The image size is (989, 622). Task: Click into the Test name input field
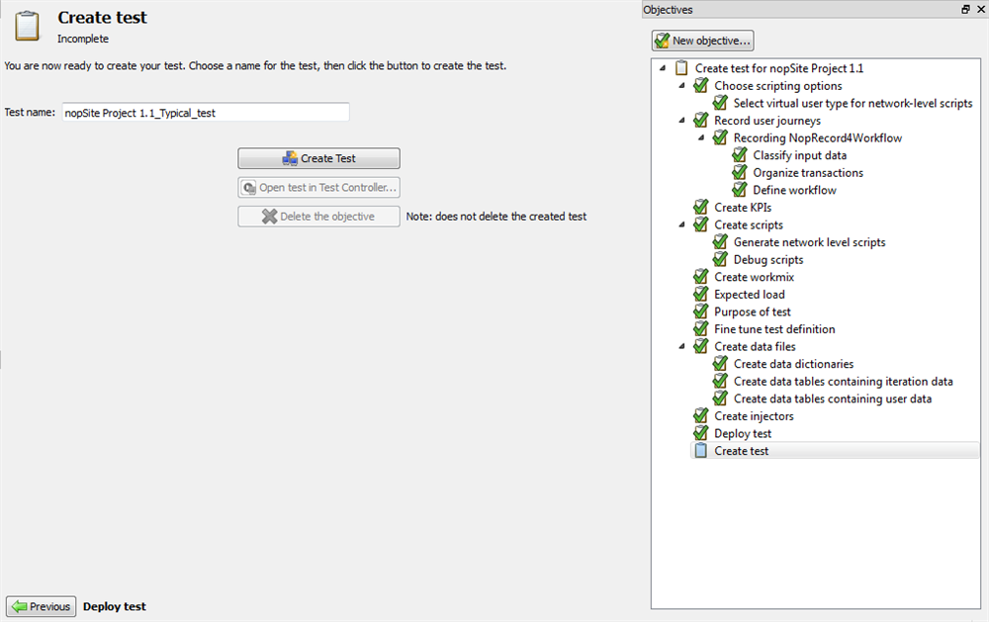[x=206, y=113]
